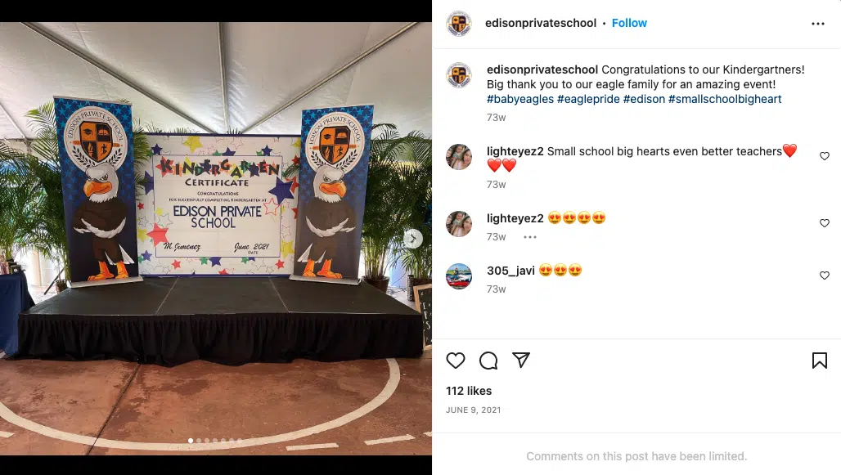This screenshot has width=841, height=475.
Task: Open the #smallschoolbigheart hashtag
Action: (725, 99)
